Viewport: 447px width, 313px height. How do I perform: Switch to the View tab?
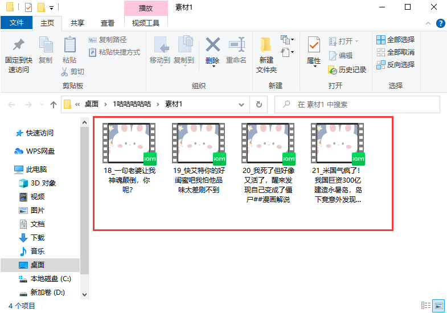pos(108,23)
